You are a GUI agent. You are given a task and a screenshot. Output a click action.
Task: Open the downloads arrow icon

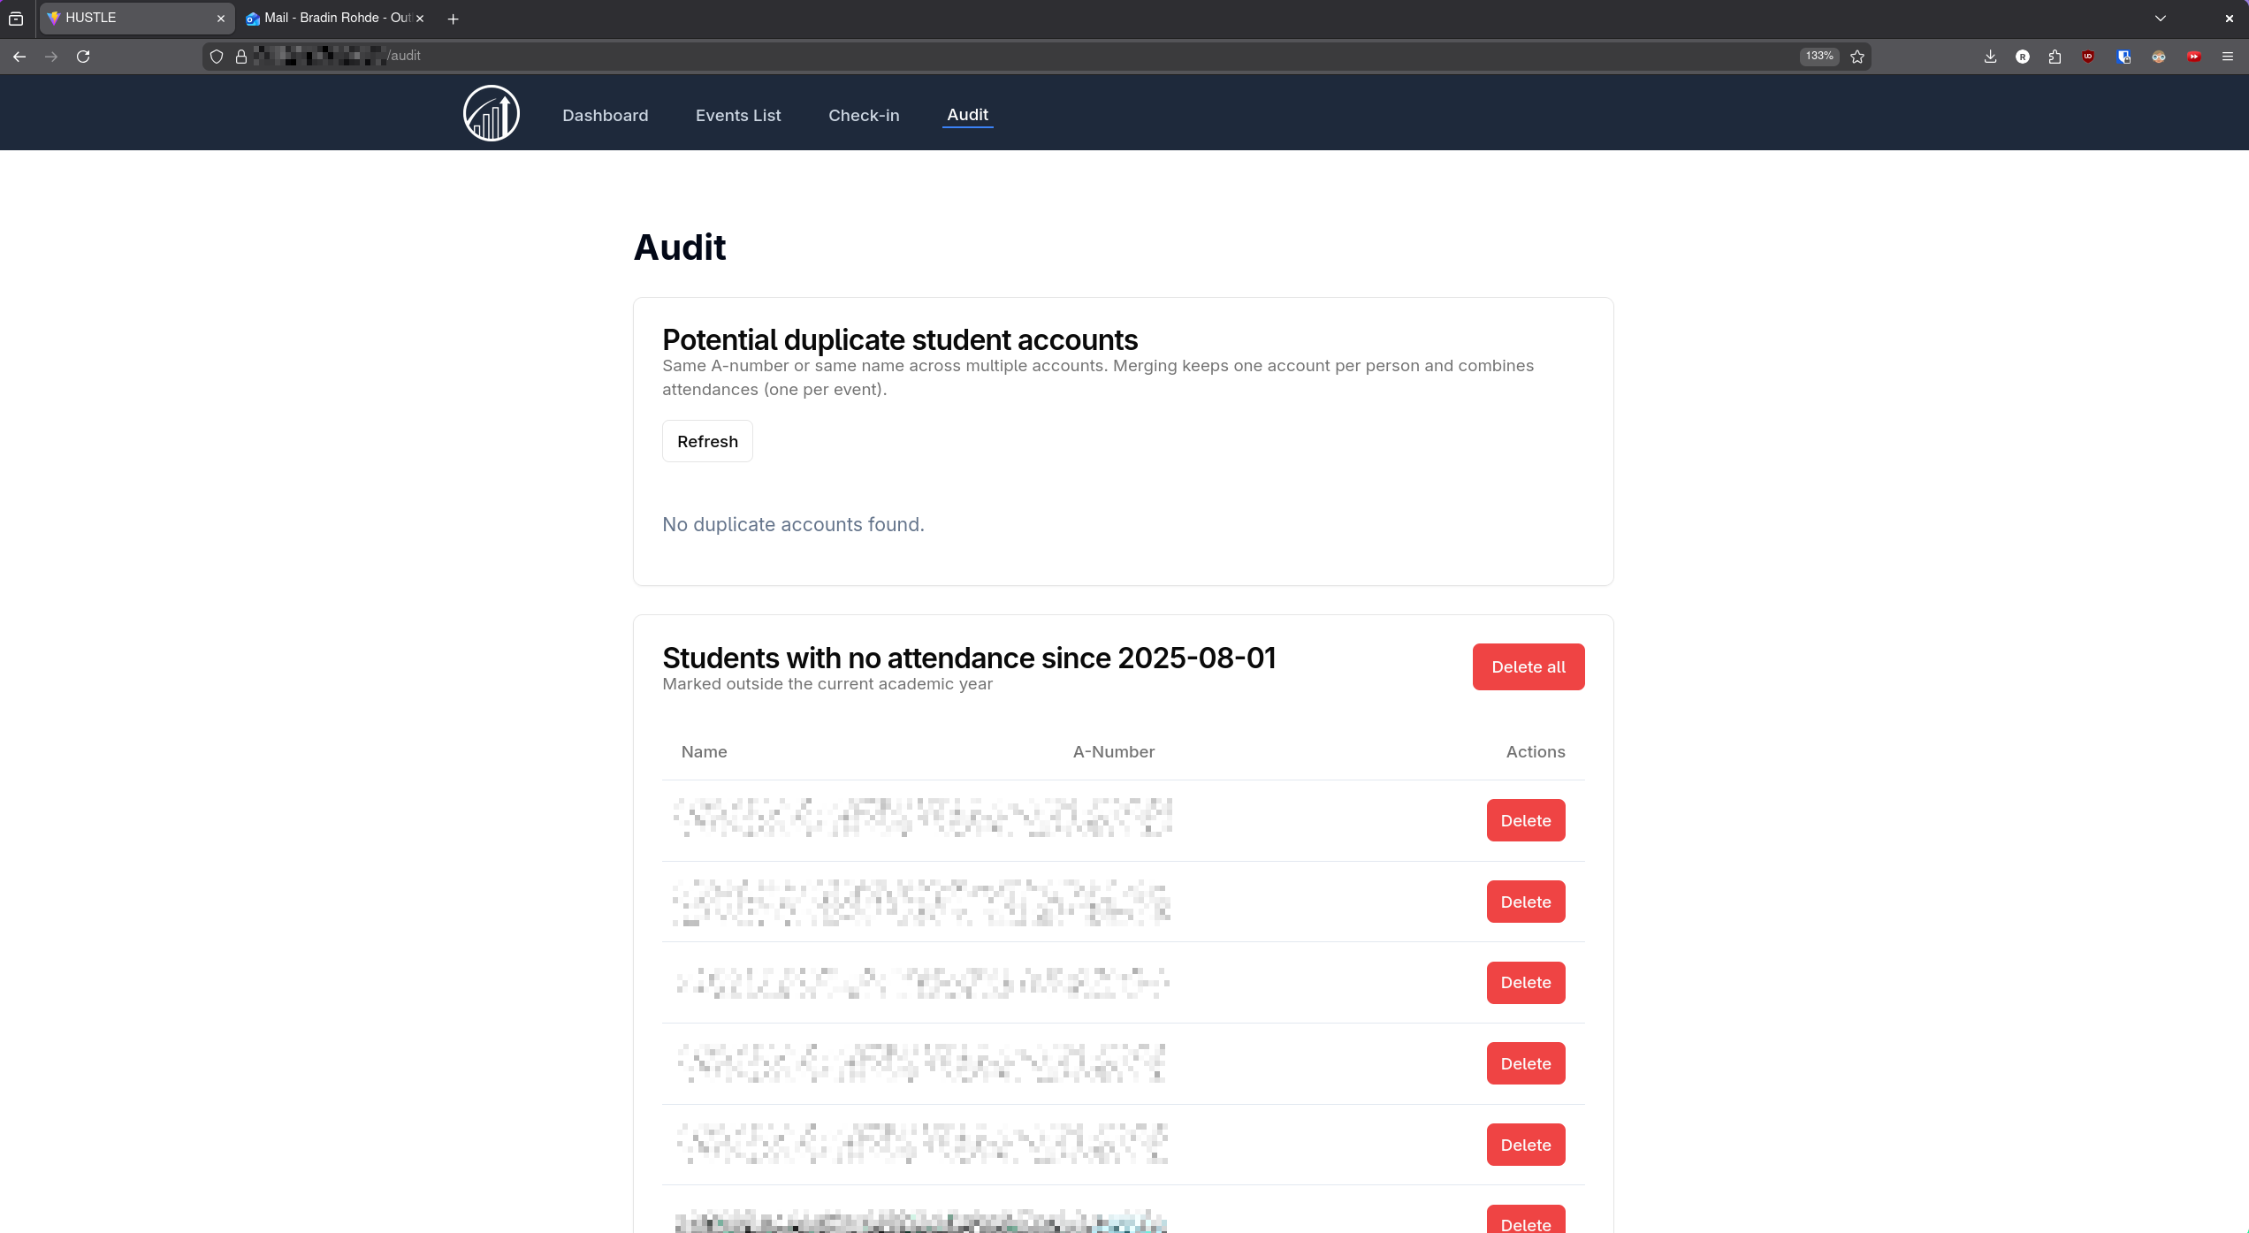click(x=1990, y=57)
